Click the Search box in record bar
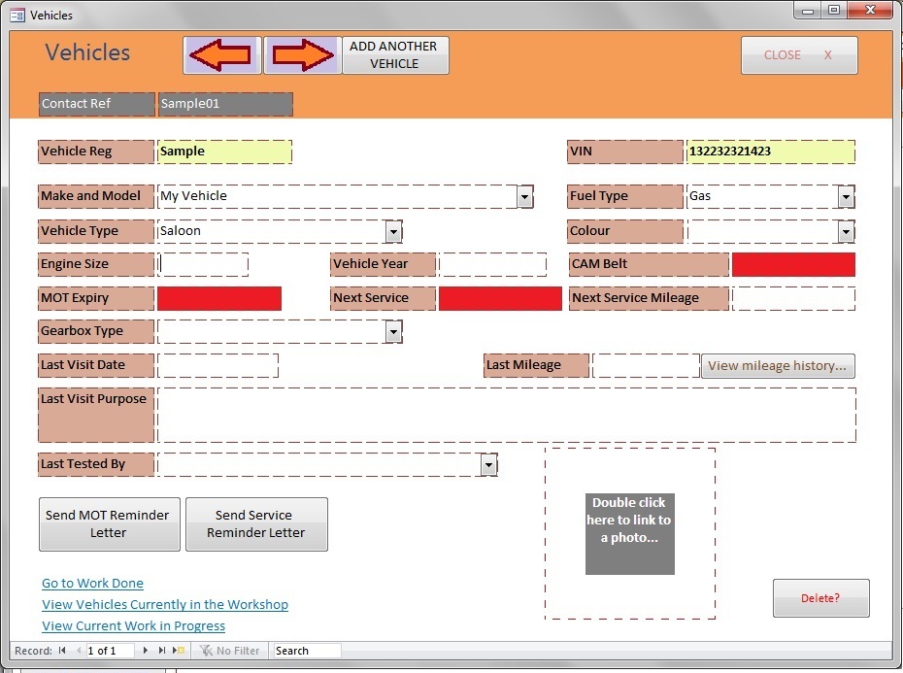The width and height of the screenshot is (903, 673). [307, 651]
